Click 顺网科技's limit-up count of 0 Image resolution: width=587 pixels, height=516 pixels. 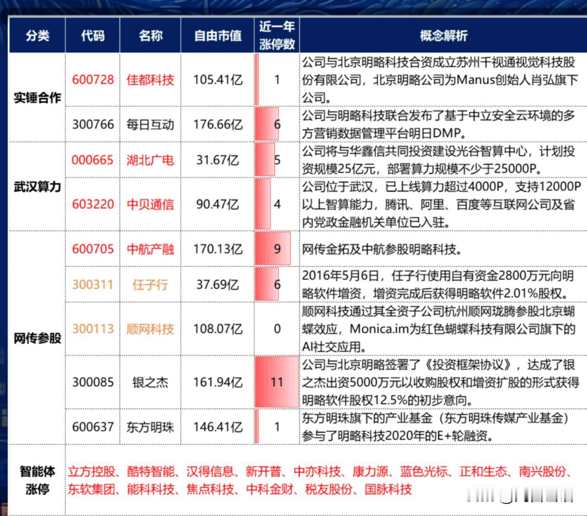click(x=277, y=329)
